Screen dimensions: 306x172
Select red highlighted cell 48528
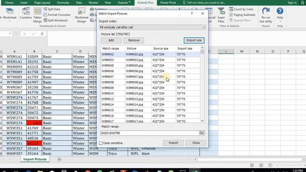point(34,143)
